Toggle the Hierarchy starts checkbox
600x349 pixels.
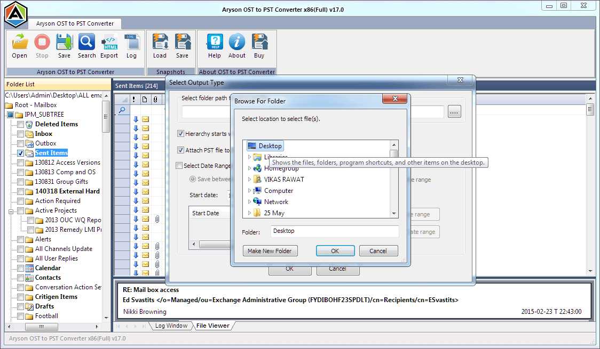click(180, 134)
